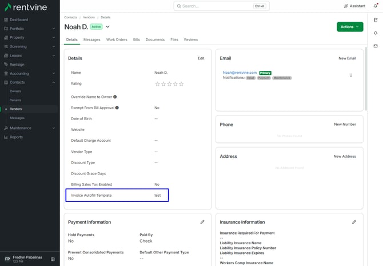Click the Primary badge on email

(265, 73)
